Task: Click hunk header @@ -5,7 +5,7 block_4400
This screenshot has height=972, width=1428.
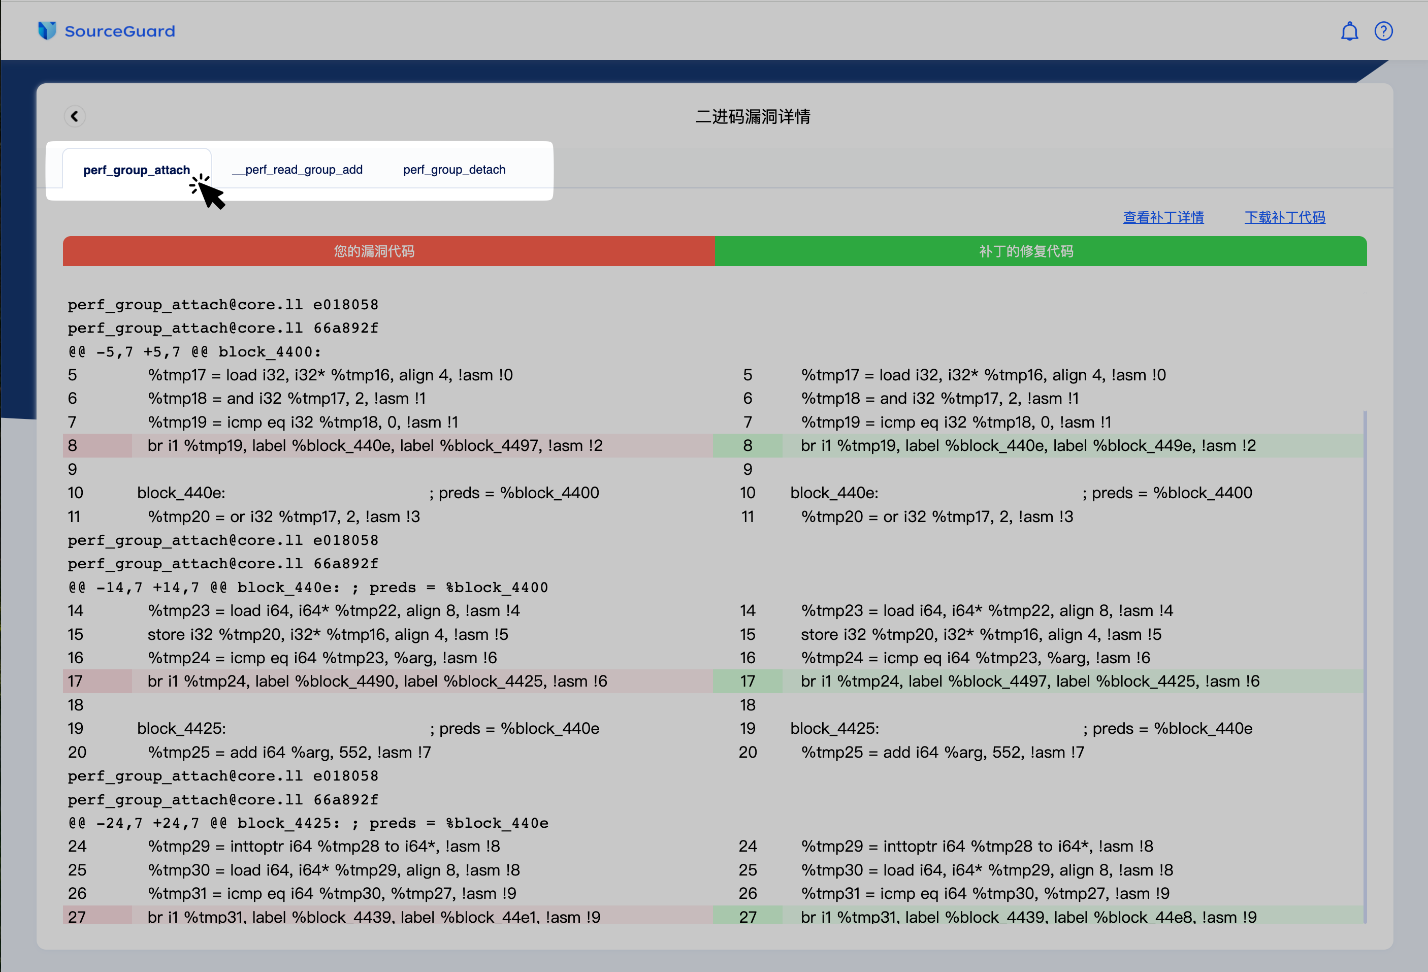Action: pyautogui.click(x=194, y=352)
